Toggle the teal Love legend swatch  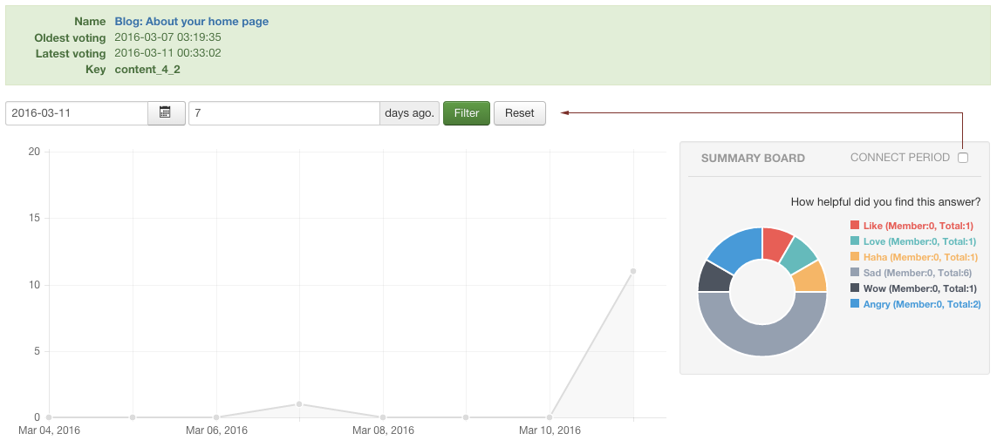coord(855,241)
